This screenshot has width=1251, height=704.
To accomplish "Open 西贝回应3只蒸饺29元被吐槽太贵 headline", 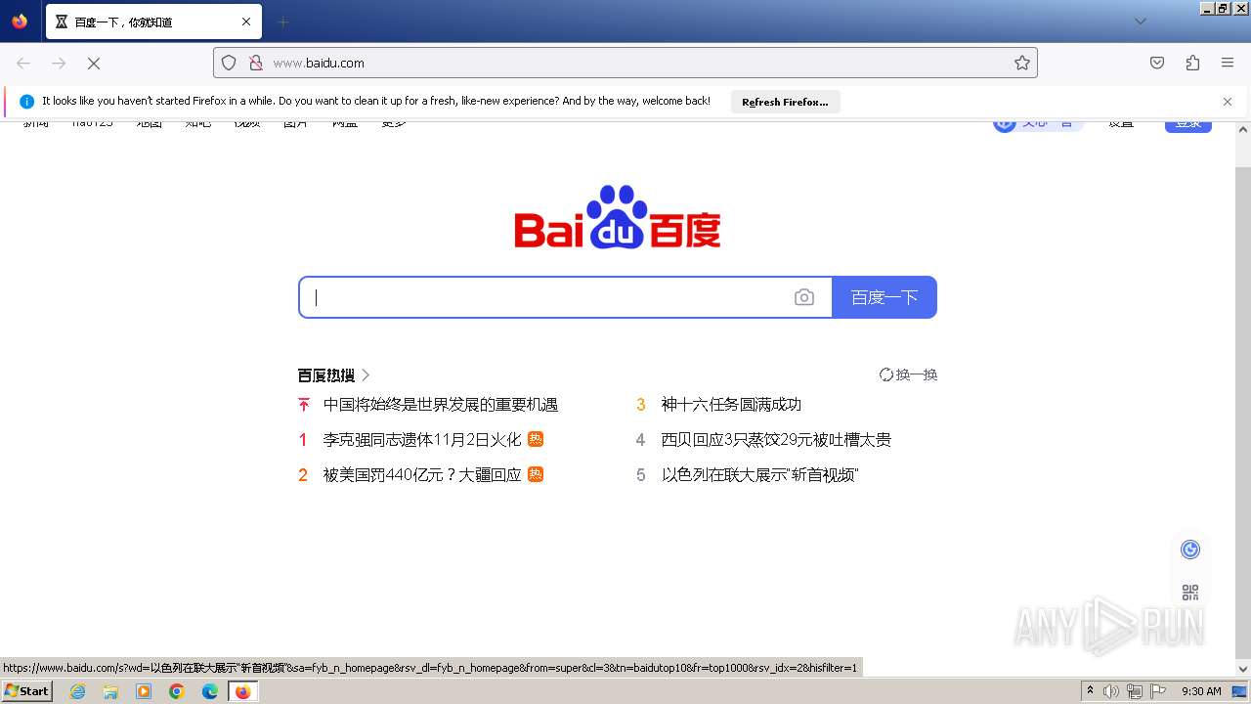I will 776,440.
